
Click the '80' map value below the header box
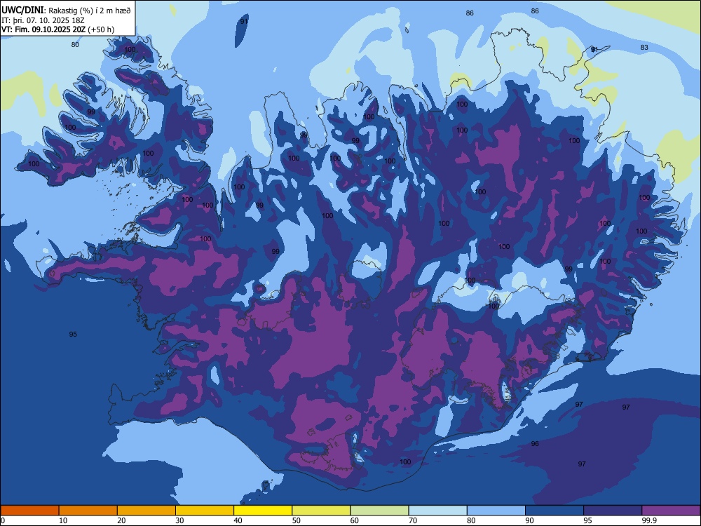pyautogui.click(x=75, y=44)
